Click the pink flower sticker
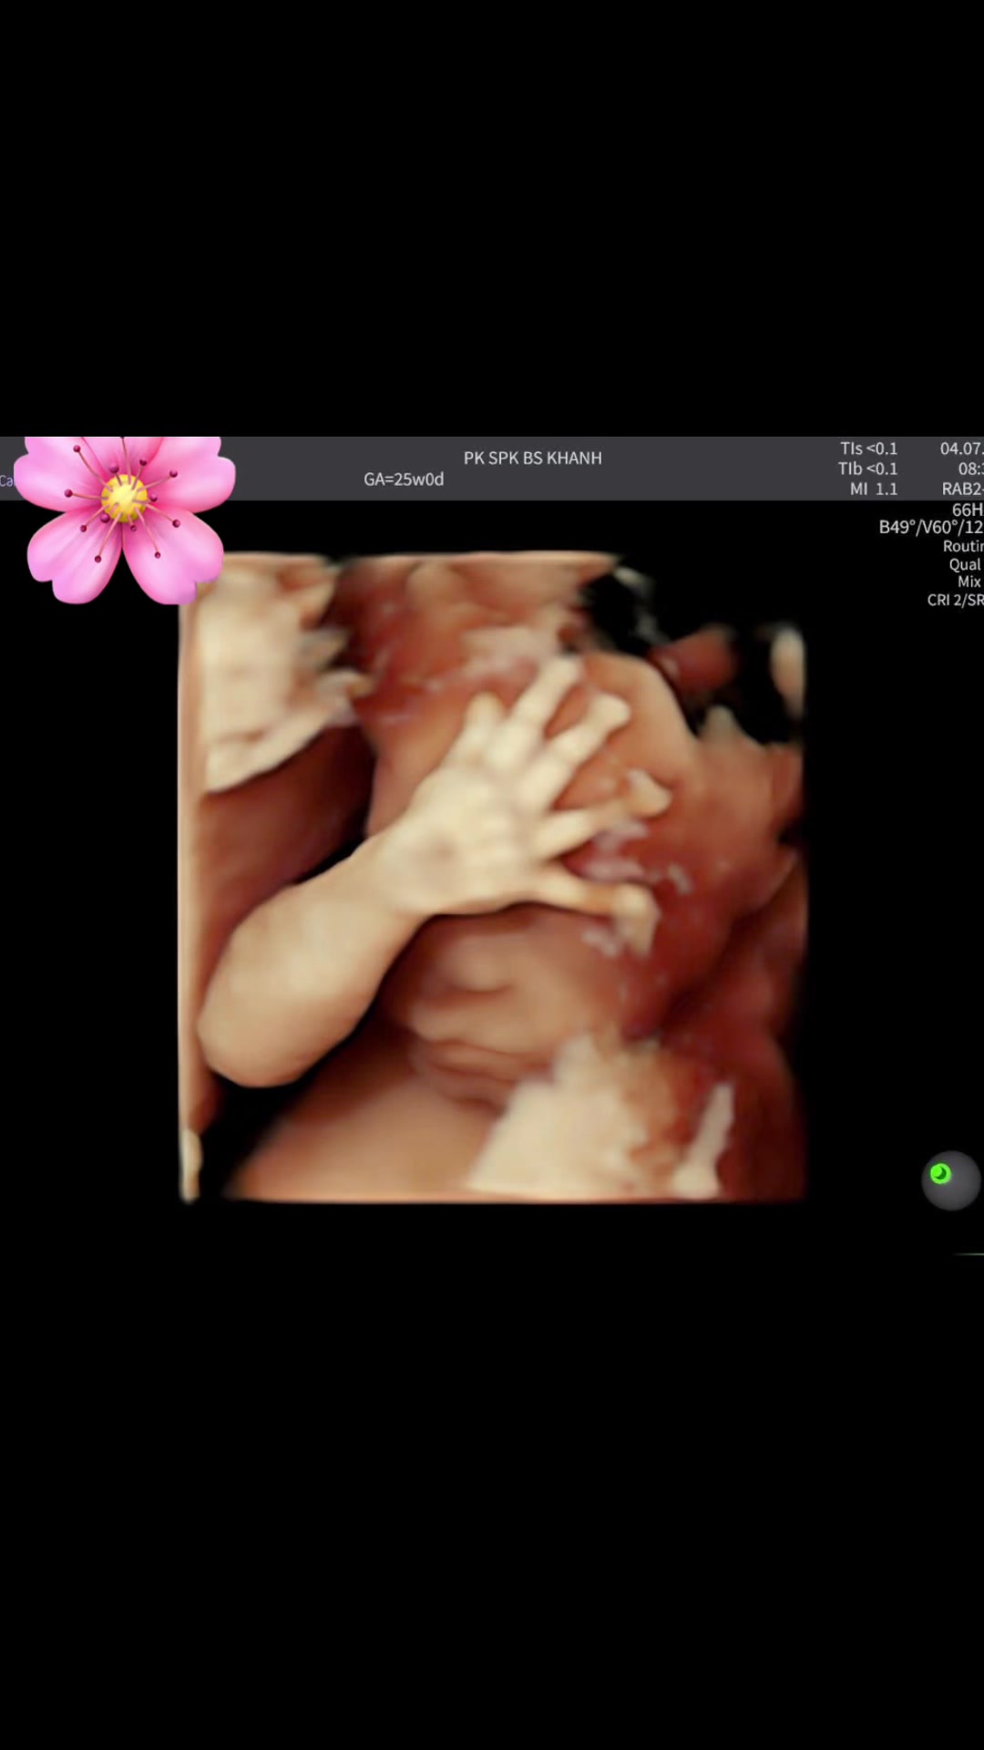Screen dimensions: 984x1750 (x=125, y=520)
